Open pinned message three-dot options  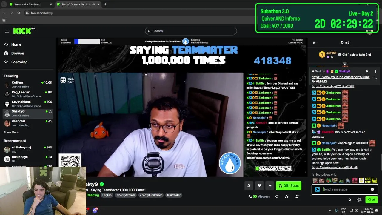[x=376, y=71]
